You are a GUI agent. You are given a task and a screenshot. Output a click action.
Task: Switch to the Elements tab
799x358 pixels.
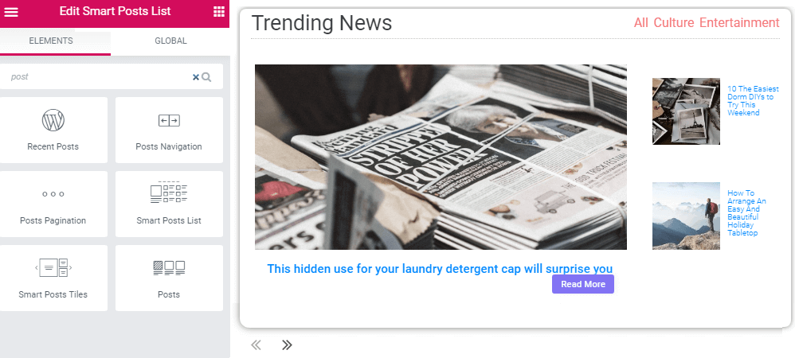(x=51, y=41)
